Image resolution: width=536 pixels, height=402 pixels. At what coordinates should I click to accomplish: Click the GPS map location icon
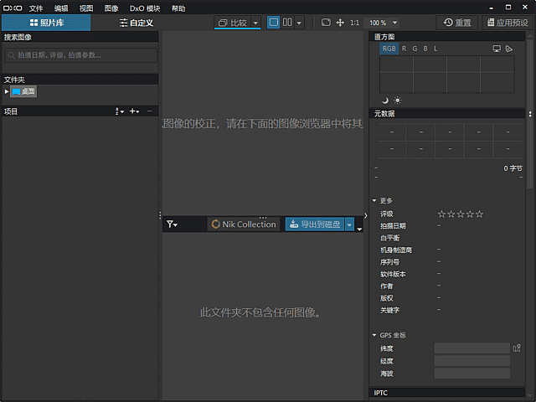point(517,348)
